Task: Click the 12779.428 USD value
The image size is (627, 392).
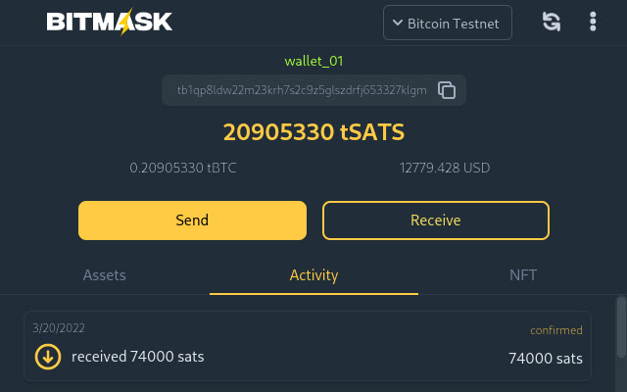Action: point(445,168)
